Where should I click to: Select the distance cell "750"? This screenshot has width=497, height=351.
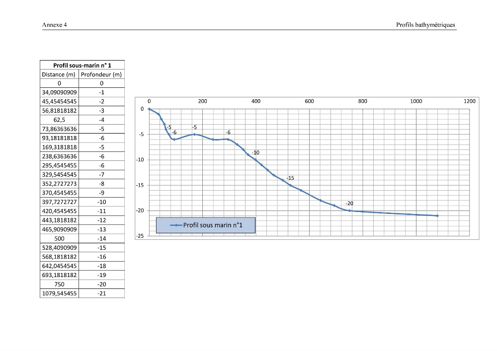pos(59,284)
